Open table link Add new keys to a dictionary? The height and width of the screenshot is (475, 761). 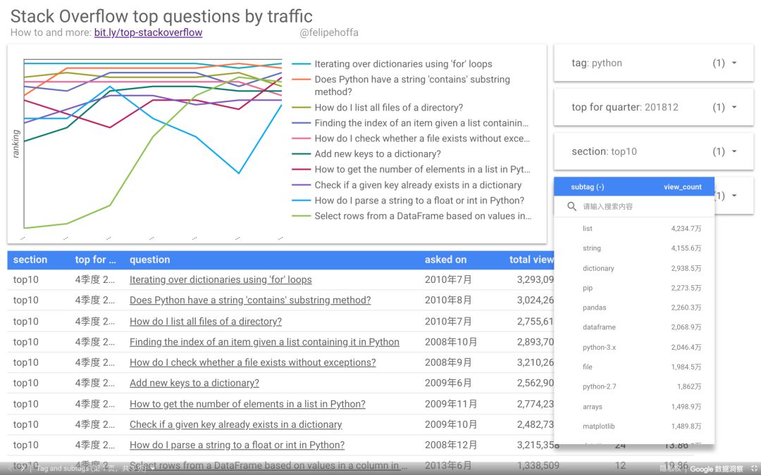(x=194, y=383)
